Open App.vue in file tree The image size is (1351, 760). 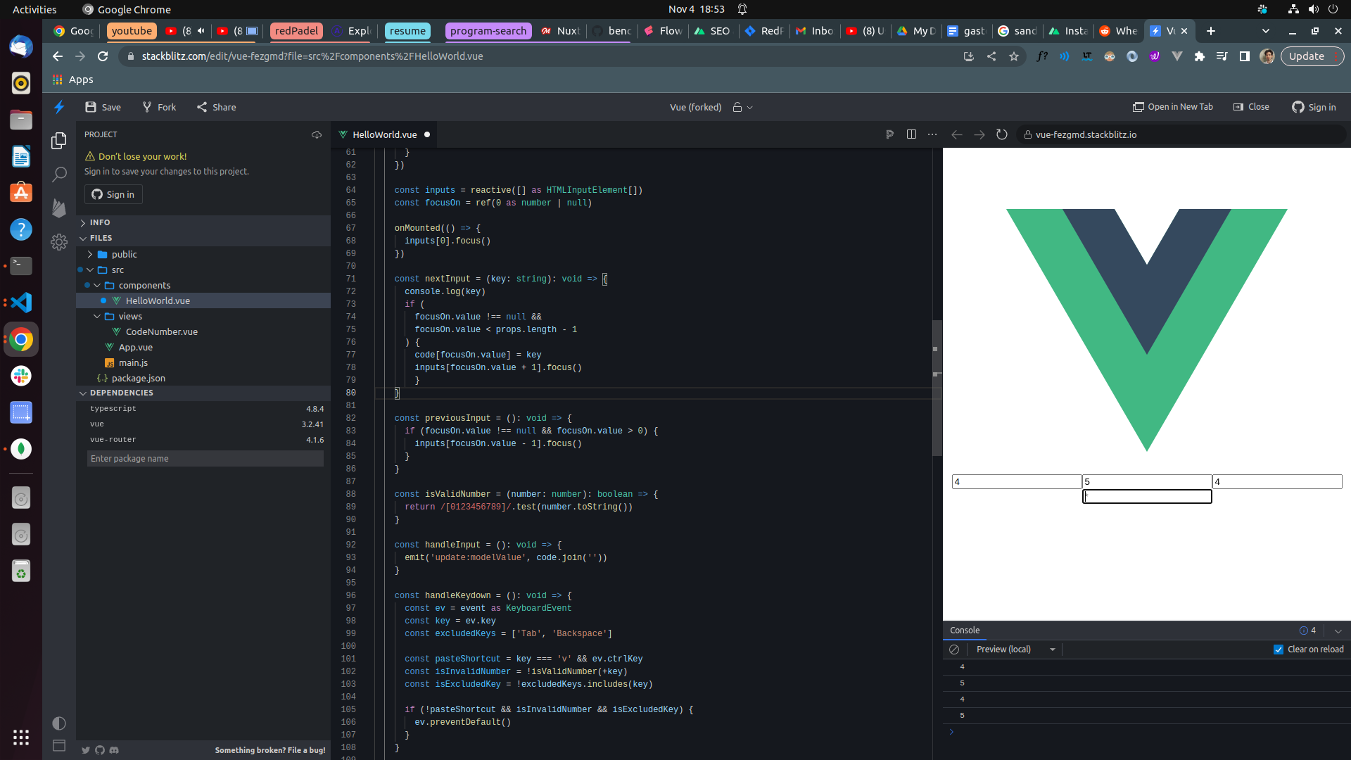coord(203,347)
